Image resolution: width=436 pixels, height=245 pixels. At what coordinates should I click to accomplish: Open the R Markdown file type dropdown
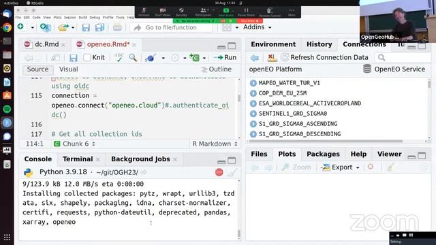pyautogui.click(x=215, y=144)
